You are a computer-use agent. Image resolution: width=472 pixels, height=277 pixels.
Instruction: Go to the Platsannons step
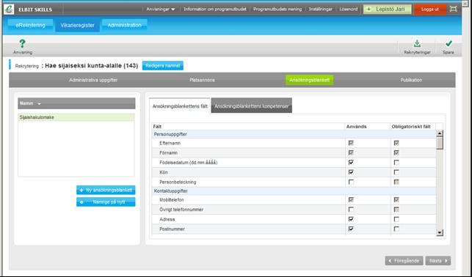point(203,80)
